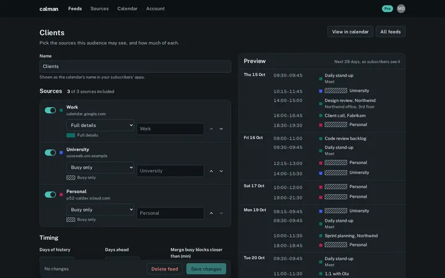
Task: Click the Work label input field
Action: click(x=171, y=128)
